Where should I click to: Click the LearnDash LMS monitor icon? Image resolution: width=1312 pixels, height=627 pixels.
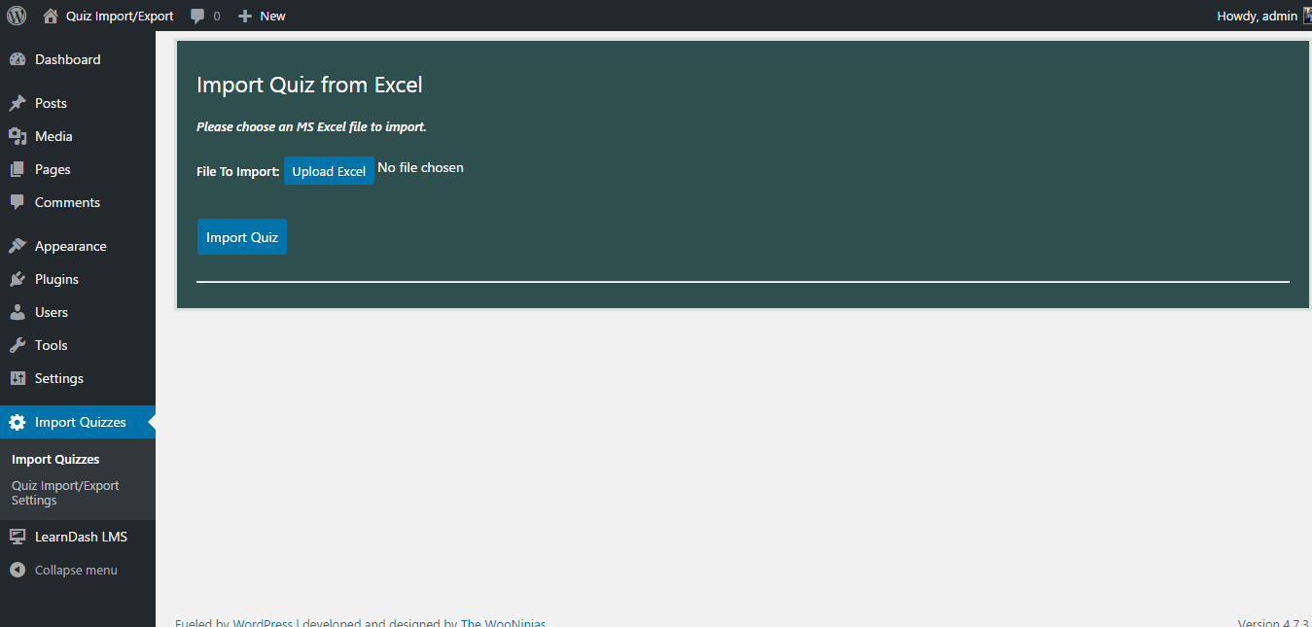(18, 537)
